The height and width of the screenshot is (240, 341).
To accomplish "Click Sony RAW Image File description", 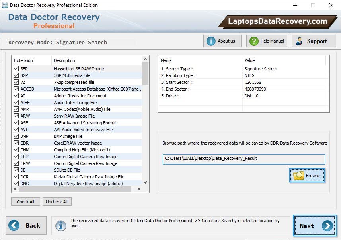I will click(74, 116).
